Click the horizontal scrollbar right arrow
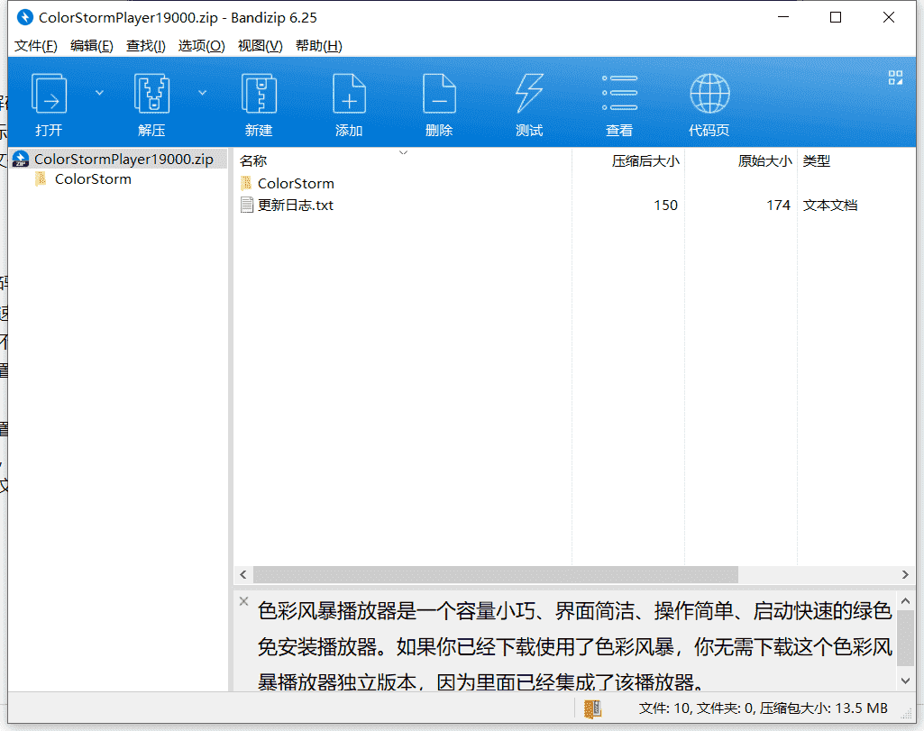This screenshot has width=924, height=731. 905,574
